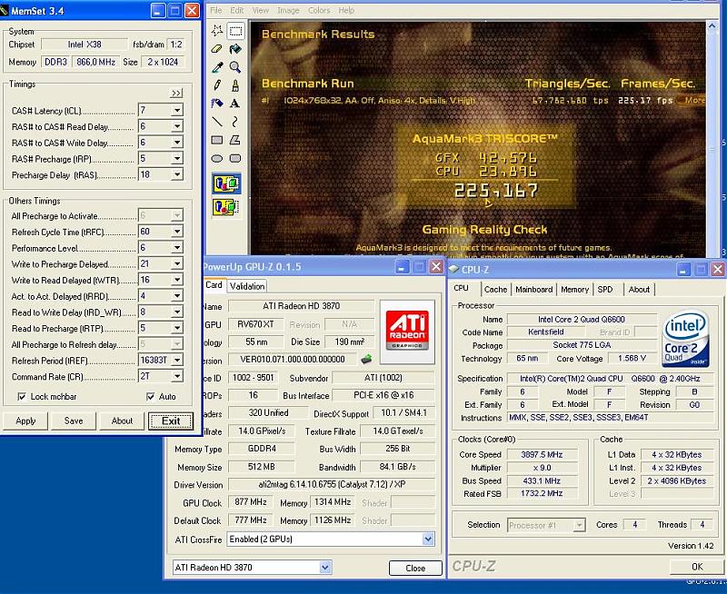The height and width of the screenshot is (594, 727).
Task: Click the BIOS save chip icon in GPU-Z
Action: [366, 359]
